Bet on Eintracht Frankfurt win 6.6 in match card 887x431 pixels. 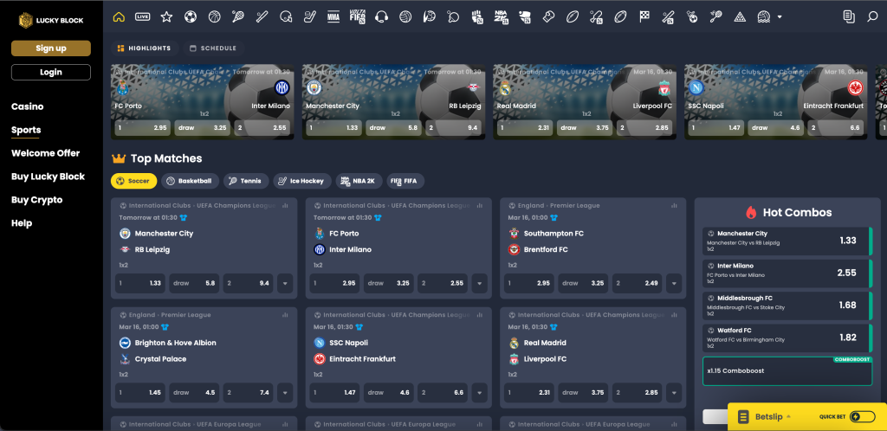point(443,393)
